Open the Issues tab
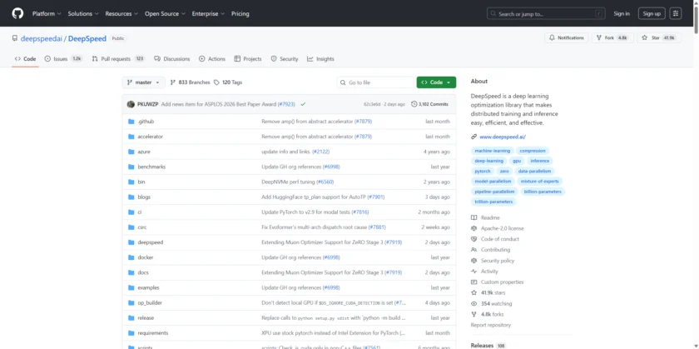Screen dimensions: 699x349 64,59
